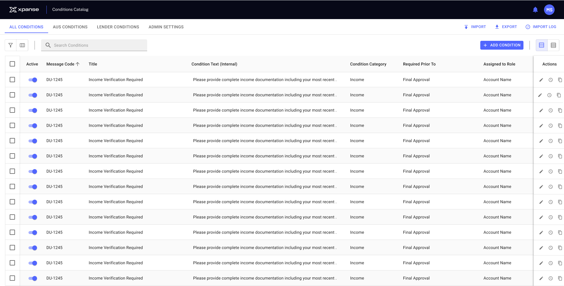Click the Import button
564x286 pixels.
tap(475, 27)
